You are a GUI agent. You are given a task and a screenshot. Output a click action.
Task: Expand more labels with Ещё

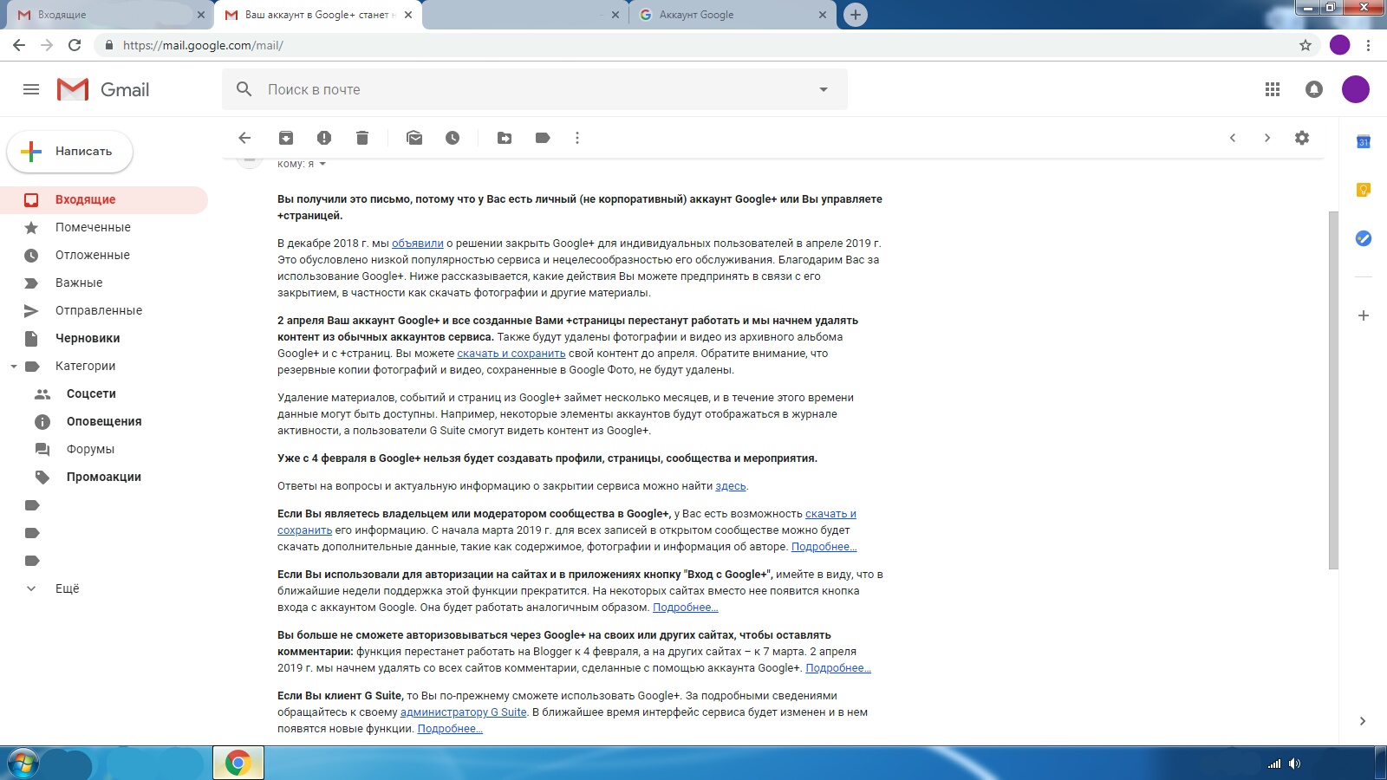[67, 588]
